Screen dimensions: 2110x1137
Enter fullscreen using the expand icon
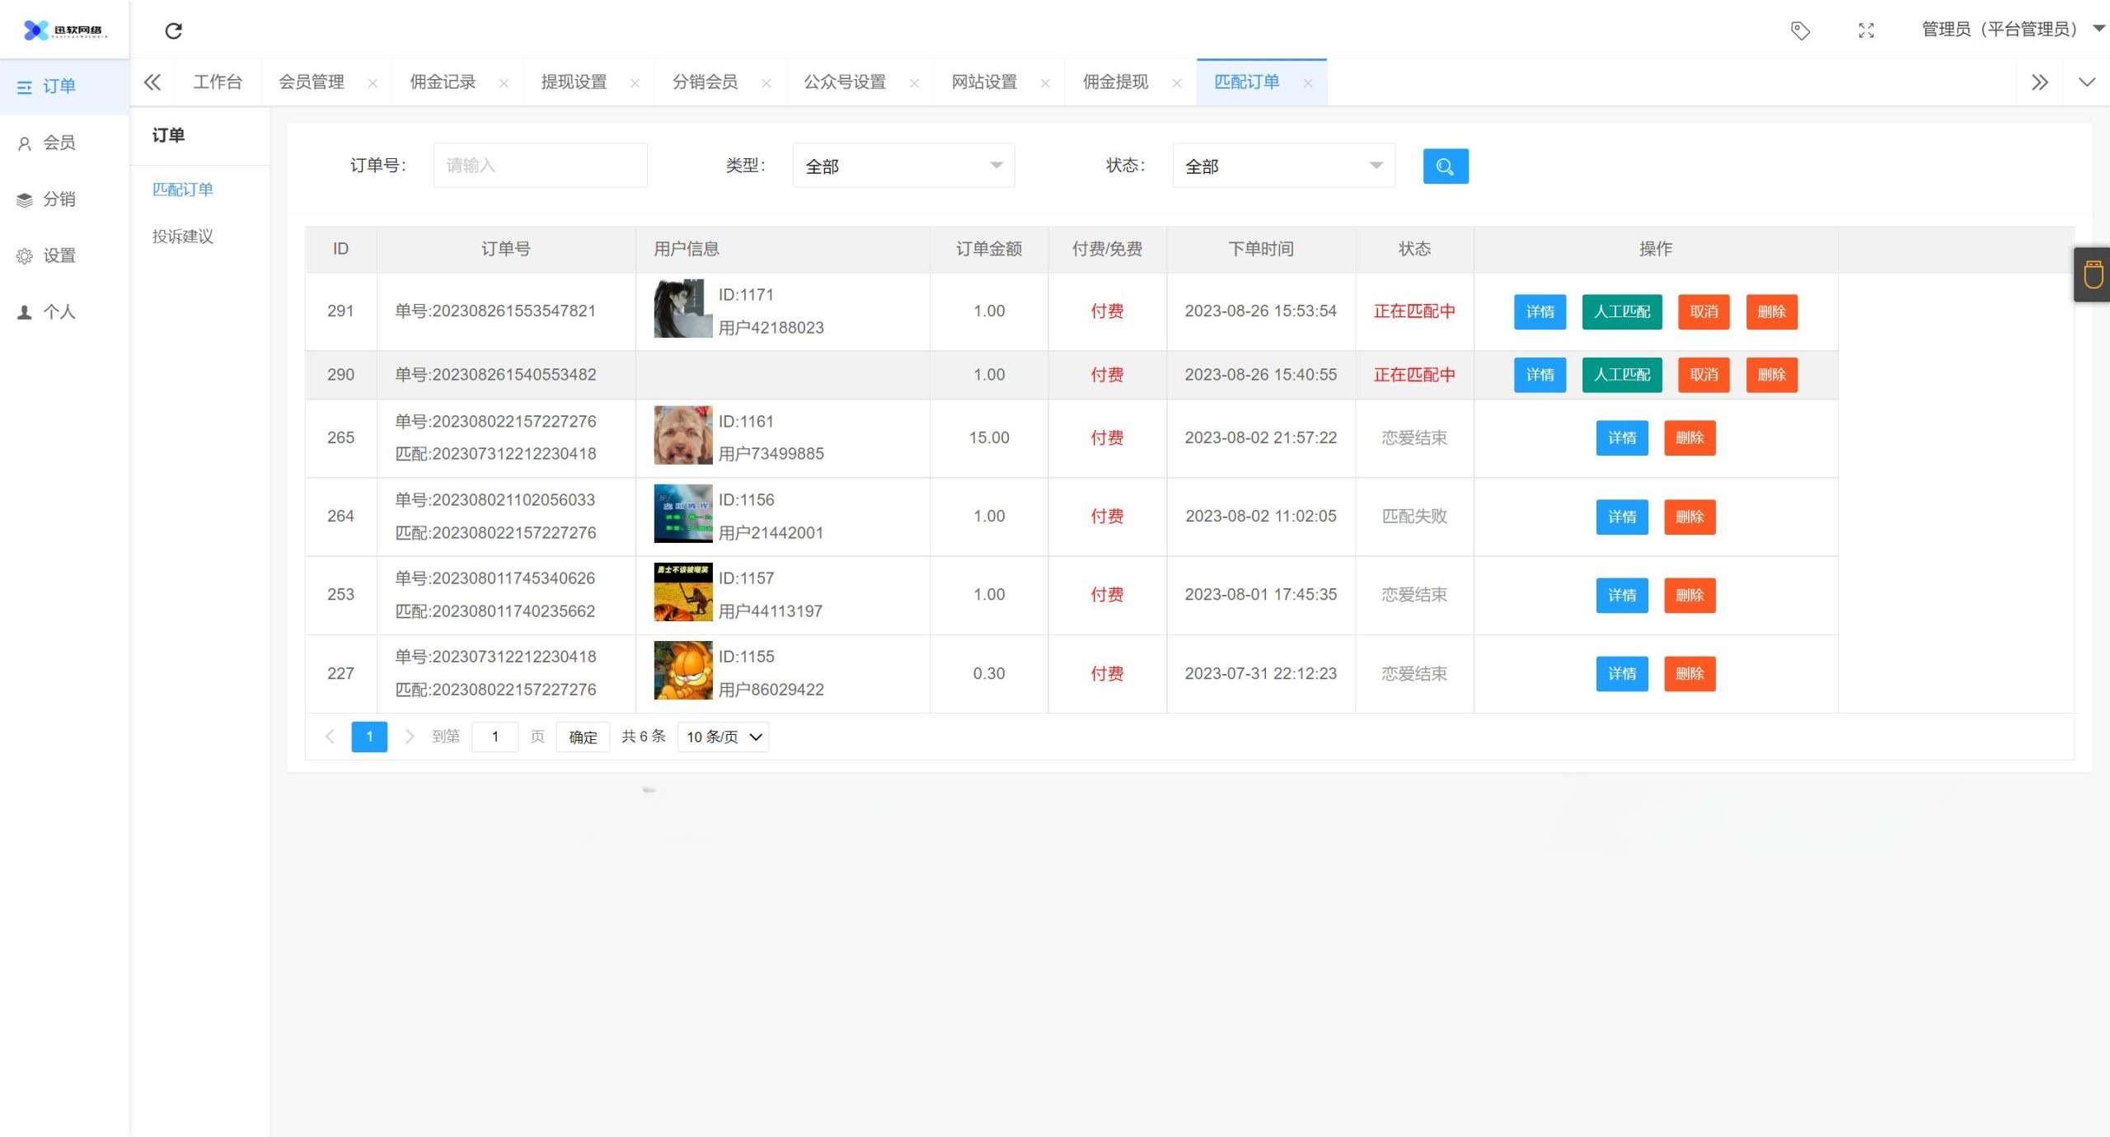coord(1866,30)
